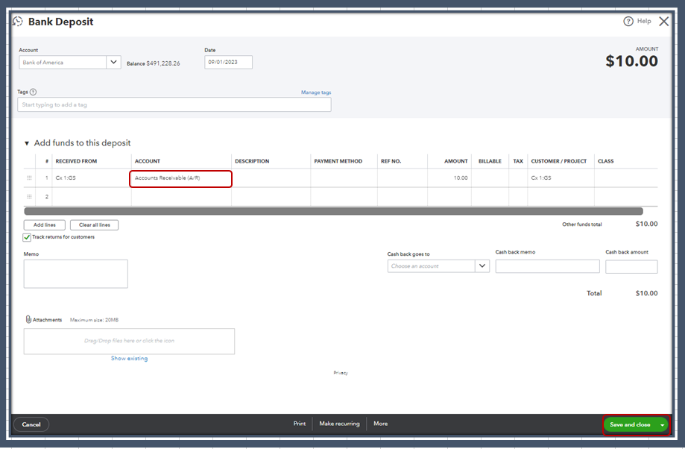Cancel the bank deposit
This screenshot has width=685, height=449.
coord(31,424)
